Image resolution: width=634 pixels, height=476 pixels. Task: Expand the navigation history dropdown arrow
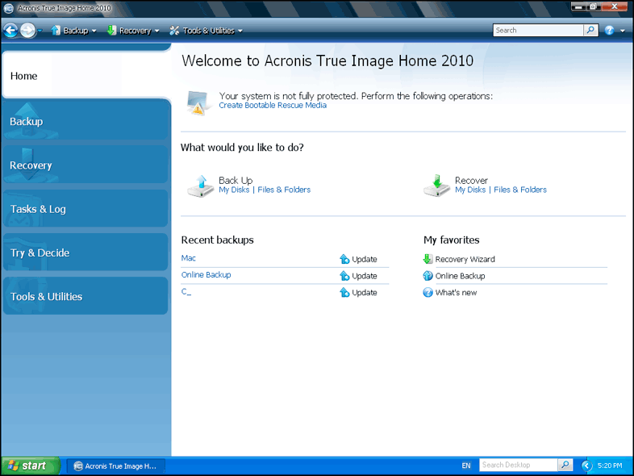(x=40, y=31)
